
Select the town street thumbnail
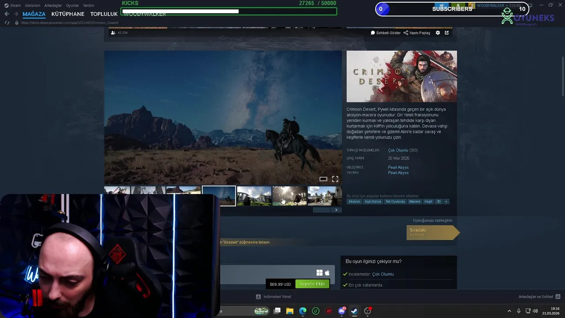[324, 196]
